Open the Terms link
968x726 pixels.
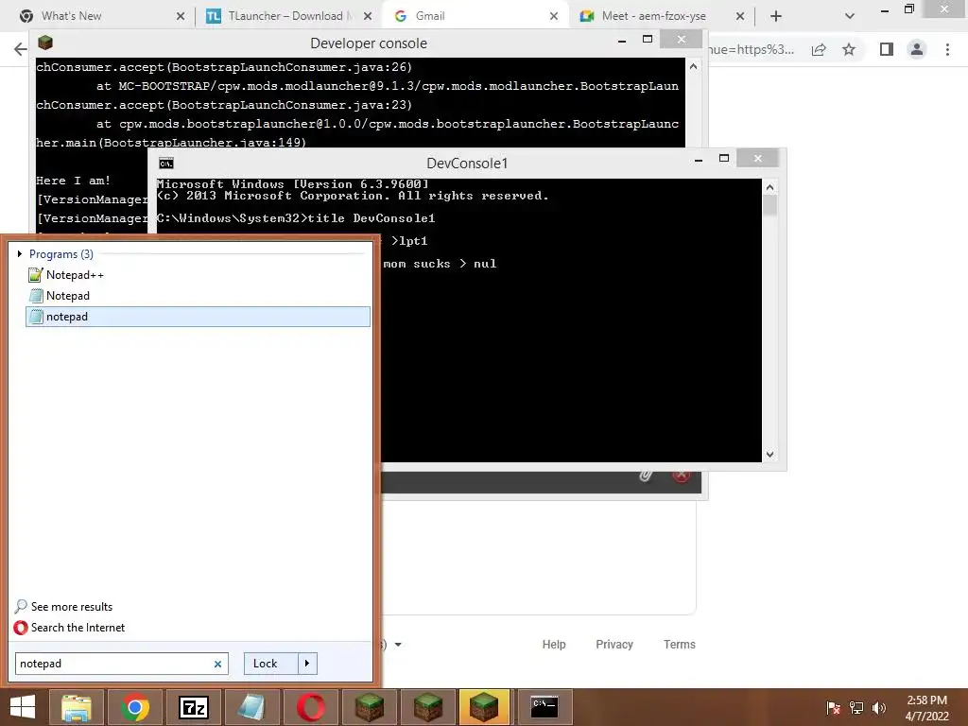679,645
